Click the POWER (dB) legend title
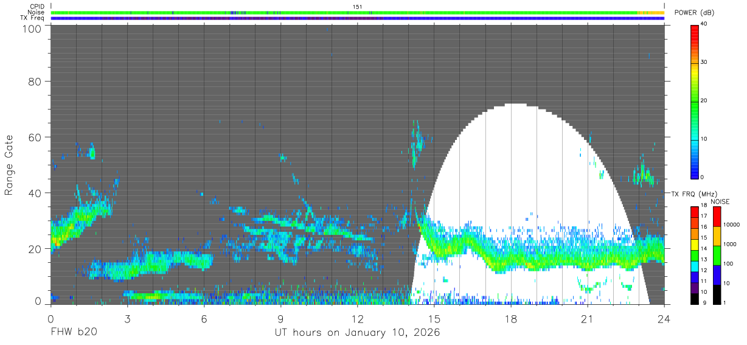Image resolution: width=747 pixels, height=345 pixels. [694, 13]
